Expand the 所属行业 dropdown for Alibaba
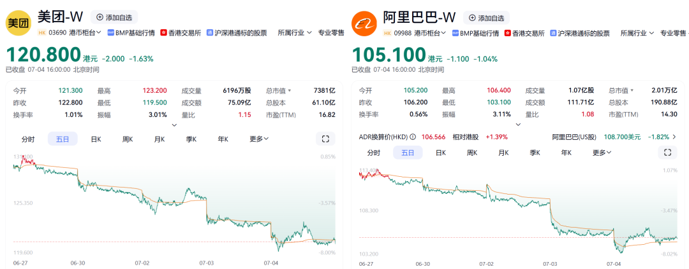 click(637, 33)
